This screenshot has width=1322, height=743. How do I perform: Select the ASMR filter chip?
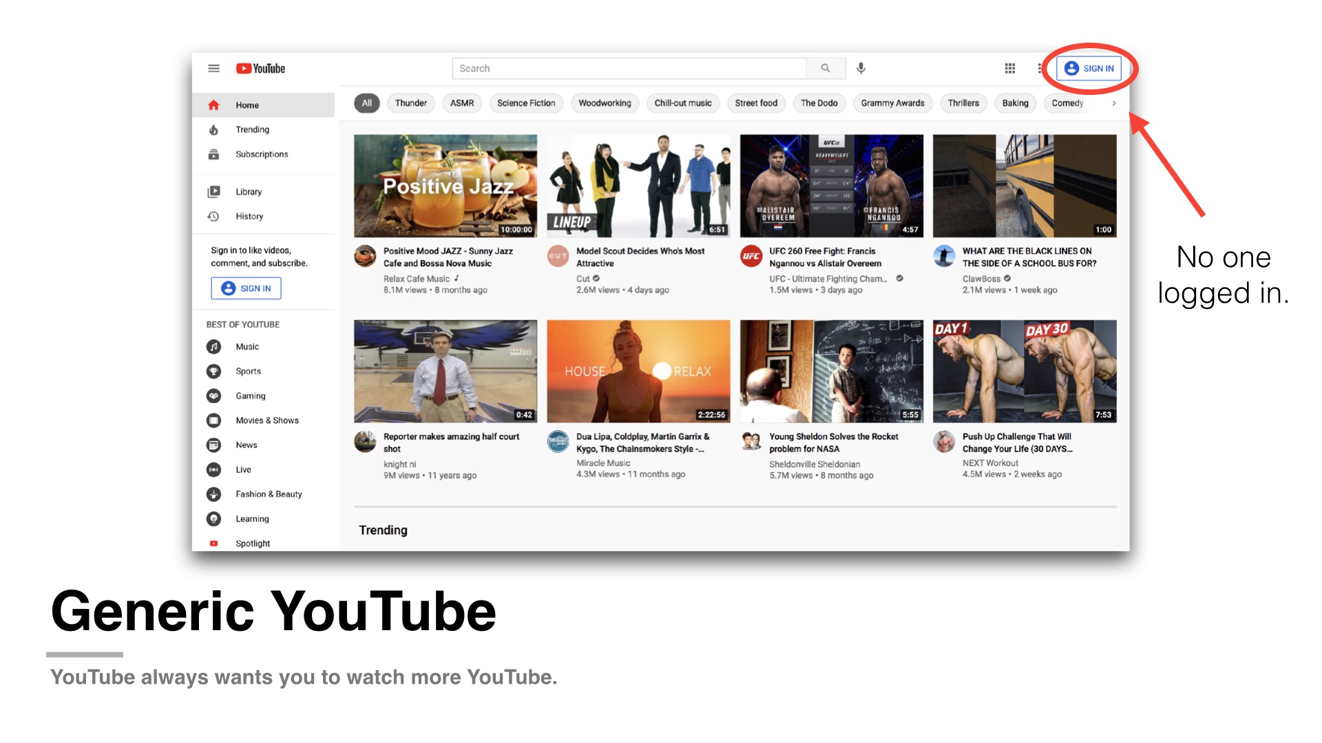tap(462, 103)
